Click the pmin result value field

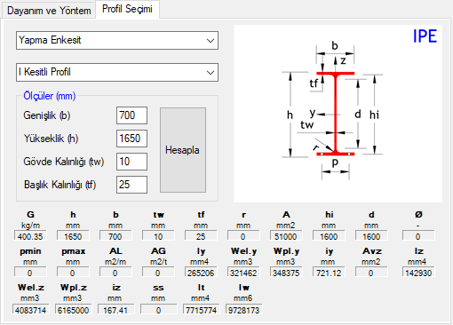[x=30, y=273]
